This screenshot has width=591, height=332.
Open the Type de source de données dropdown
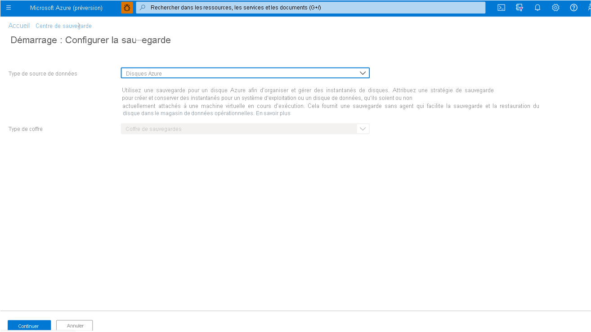click(245, 73)
